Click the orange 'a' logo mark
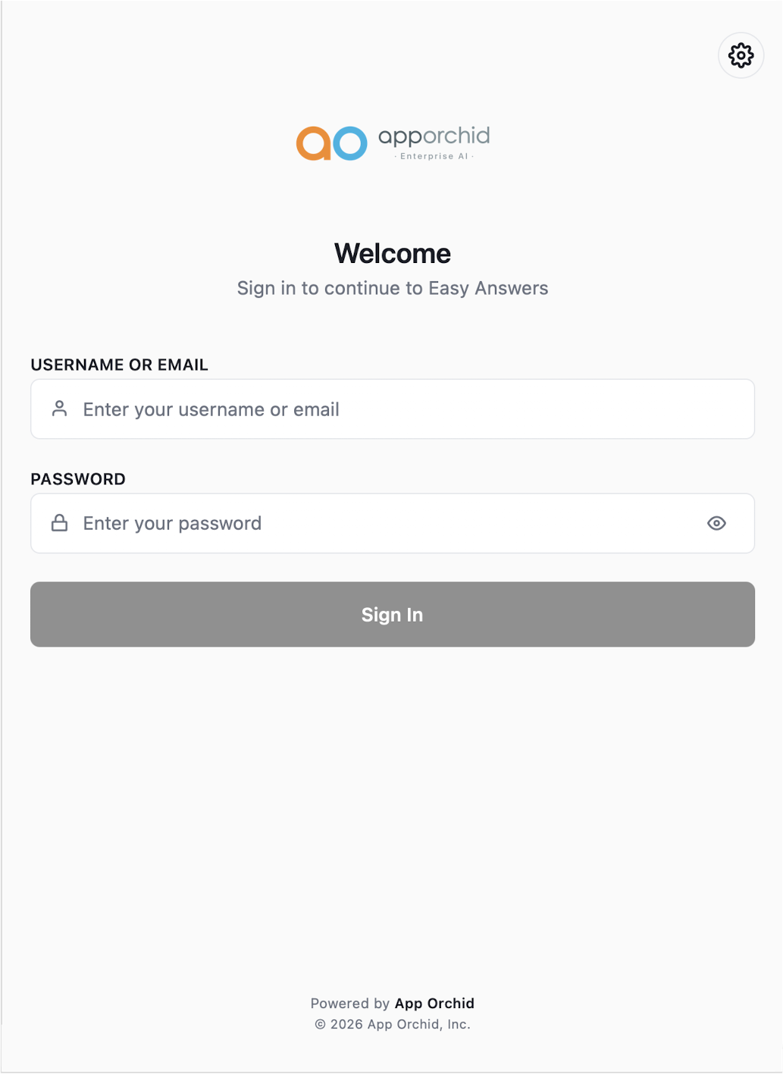This screenshot has width=783, height=1074. coord(314,143)
